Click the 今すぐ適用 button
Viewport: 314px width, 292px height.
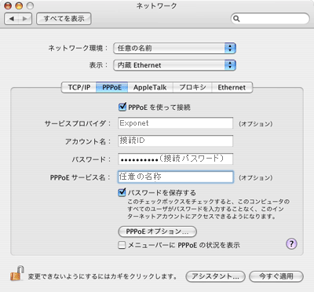tap(276, 276)
